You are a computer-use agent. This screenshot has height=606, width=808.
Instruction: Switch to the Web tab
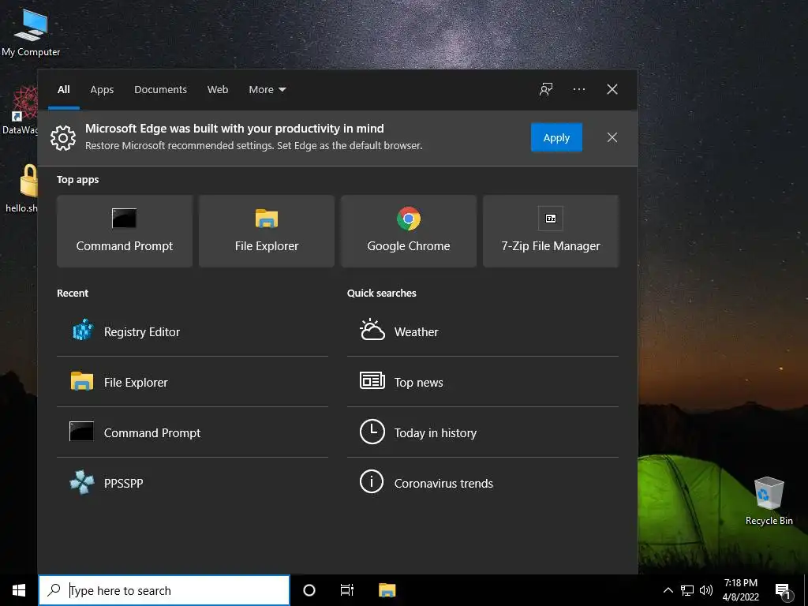pyautogui.click(x=218, y=89)
